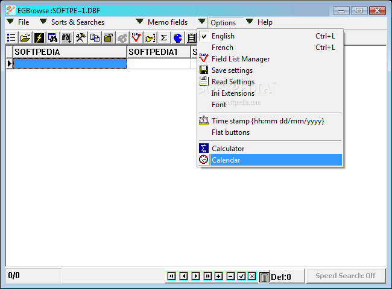The image size is (392, 289).
Task: Click the binoculars with down arrow icon
Action: [67, 38]
